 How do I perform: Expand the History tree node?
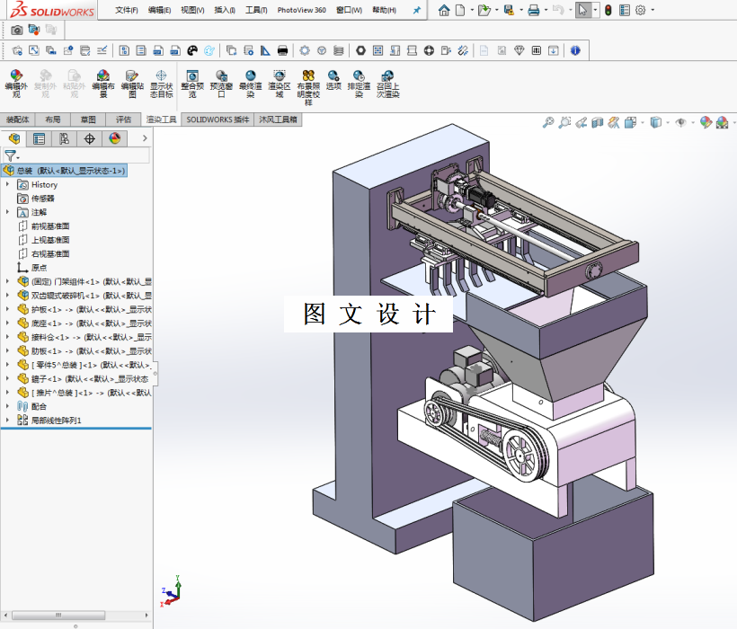coord(8,184)
